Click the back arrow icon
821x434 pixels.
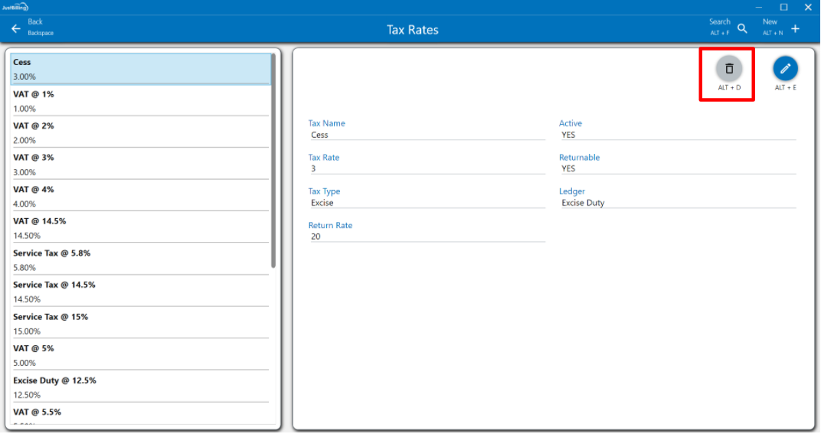(16, 28)
